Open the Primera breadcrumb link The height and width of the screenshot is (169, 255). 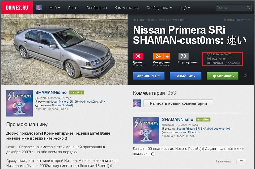(162, 20)
